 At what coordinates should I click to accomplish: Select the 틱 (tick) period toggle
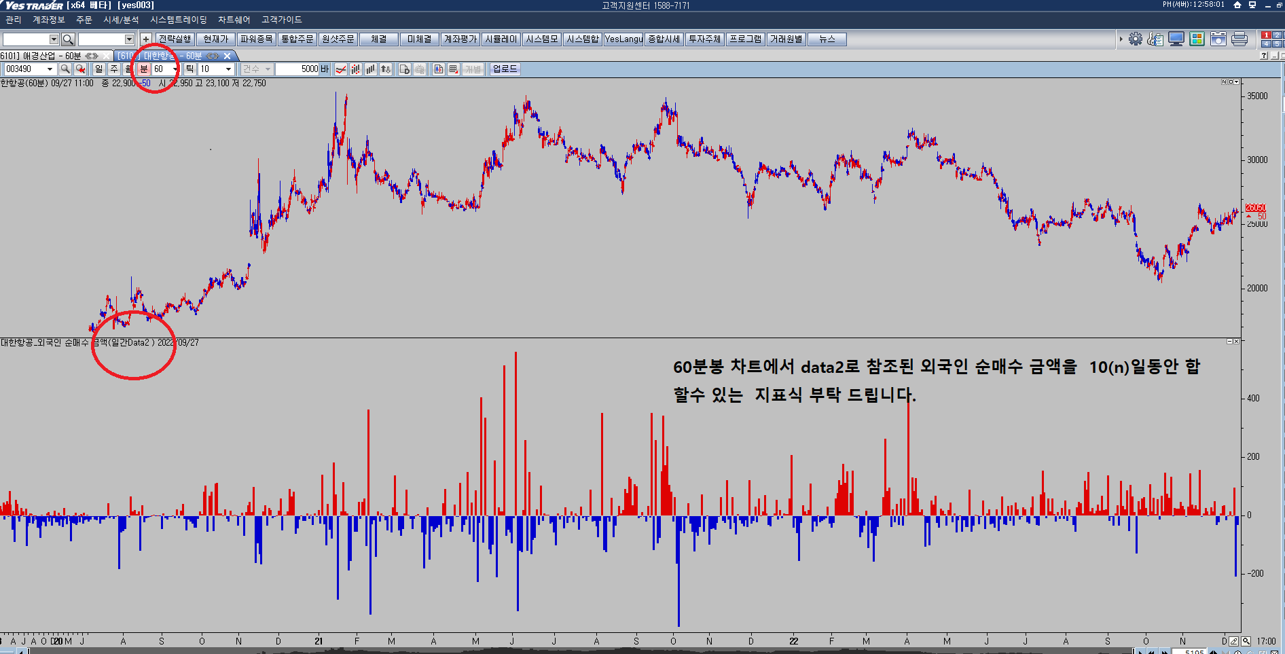pyautogui.click(x=189, y=69)
